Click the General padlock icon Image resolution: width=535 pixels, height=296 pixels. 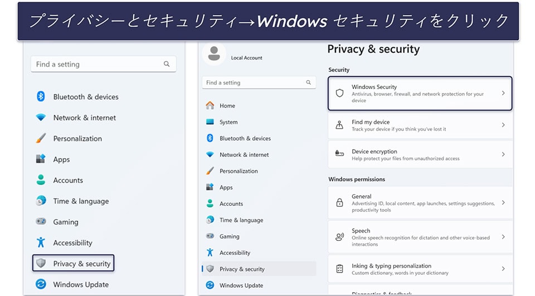339,203
